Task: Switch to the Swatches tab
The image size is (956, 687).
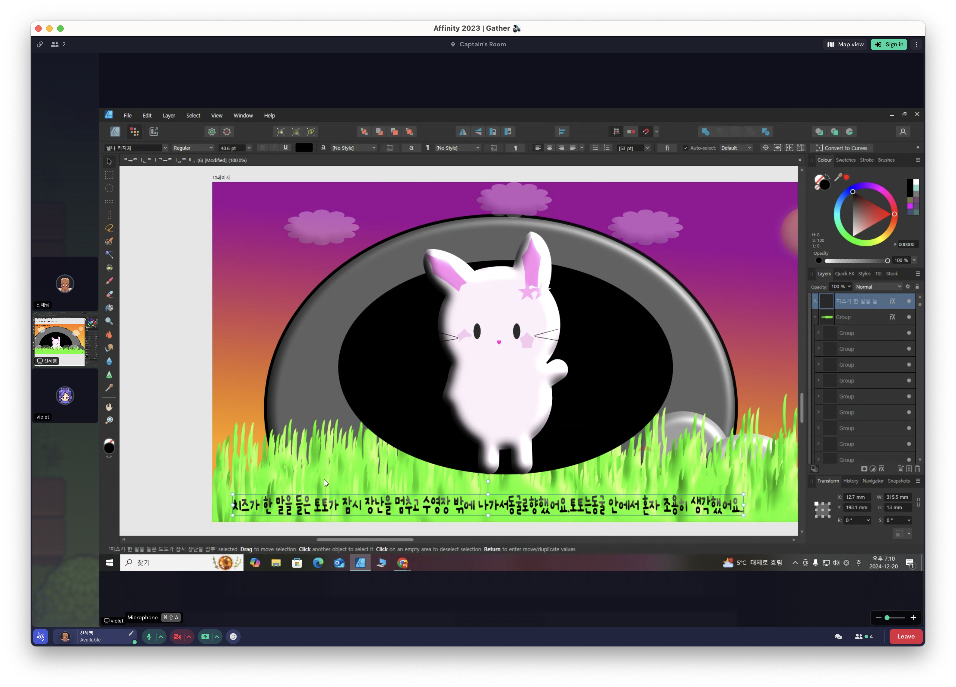Action: 845,160
